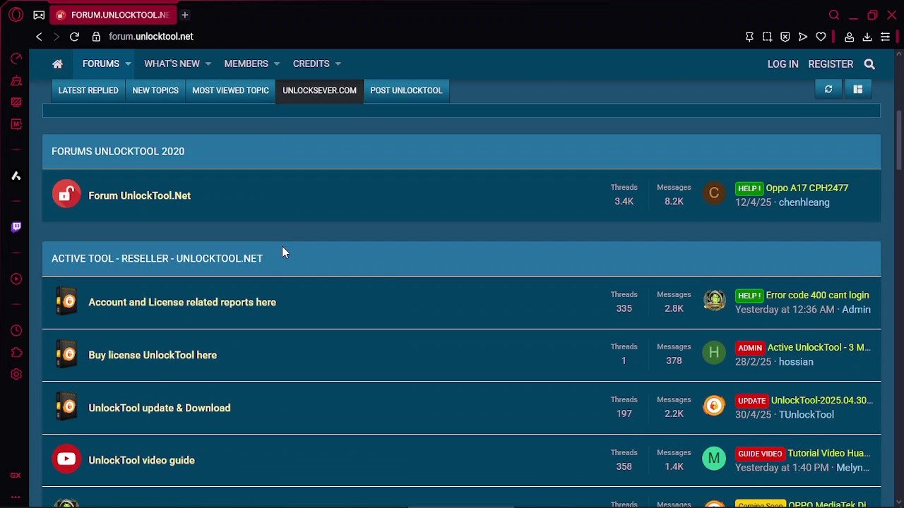The image size is (904, 508).
Task: Click the TUnlockTool username
Action: [x=807, y=415]
